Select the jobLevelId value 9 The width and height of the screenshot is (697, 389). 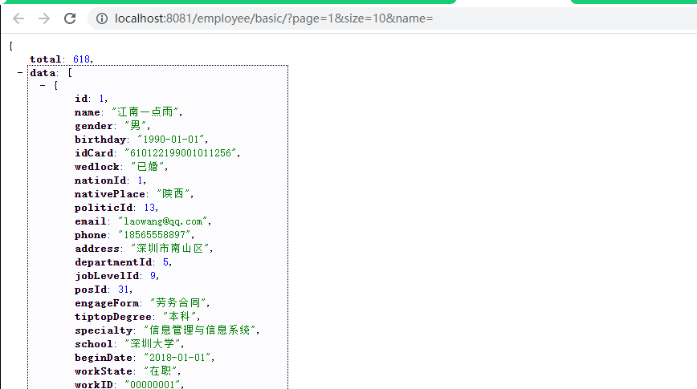pyautogui.click(x=153, y=276)
